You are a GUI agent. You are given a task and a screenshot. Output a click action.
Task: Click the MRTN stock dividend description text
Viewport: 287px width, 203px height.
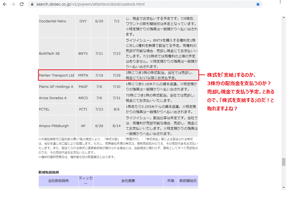tap(160, 75)
